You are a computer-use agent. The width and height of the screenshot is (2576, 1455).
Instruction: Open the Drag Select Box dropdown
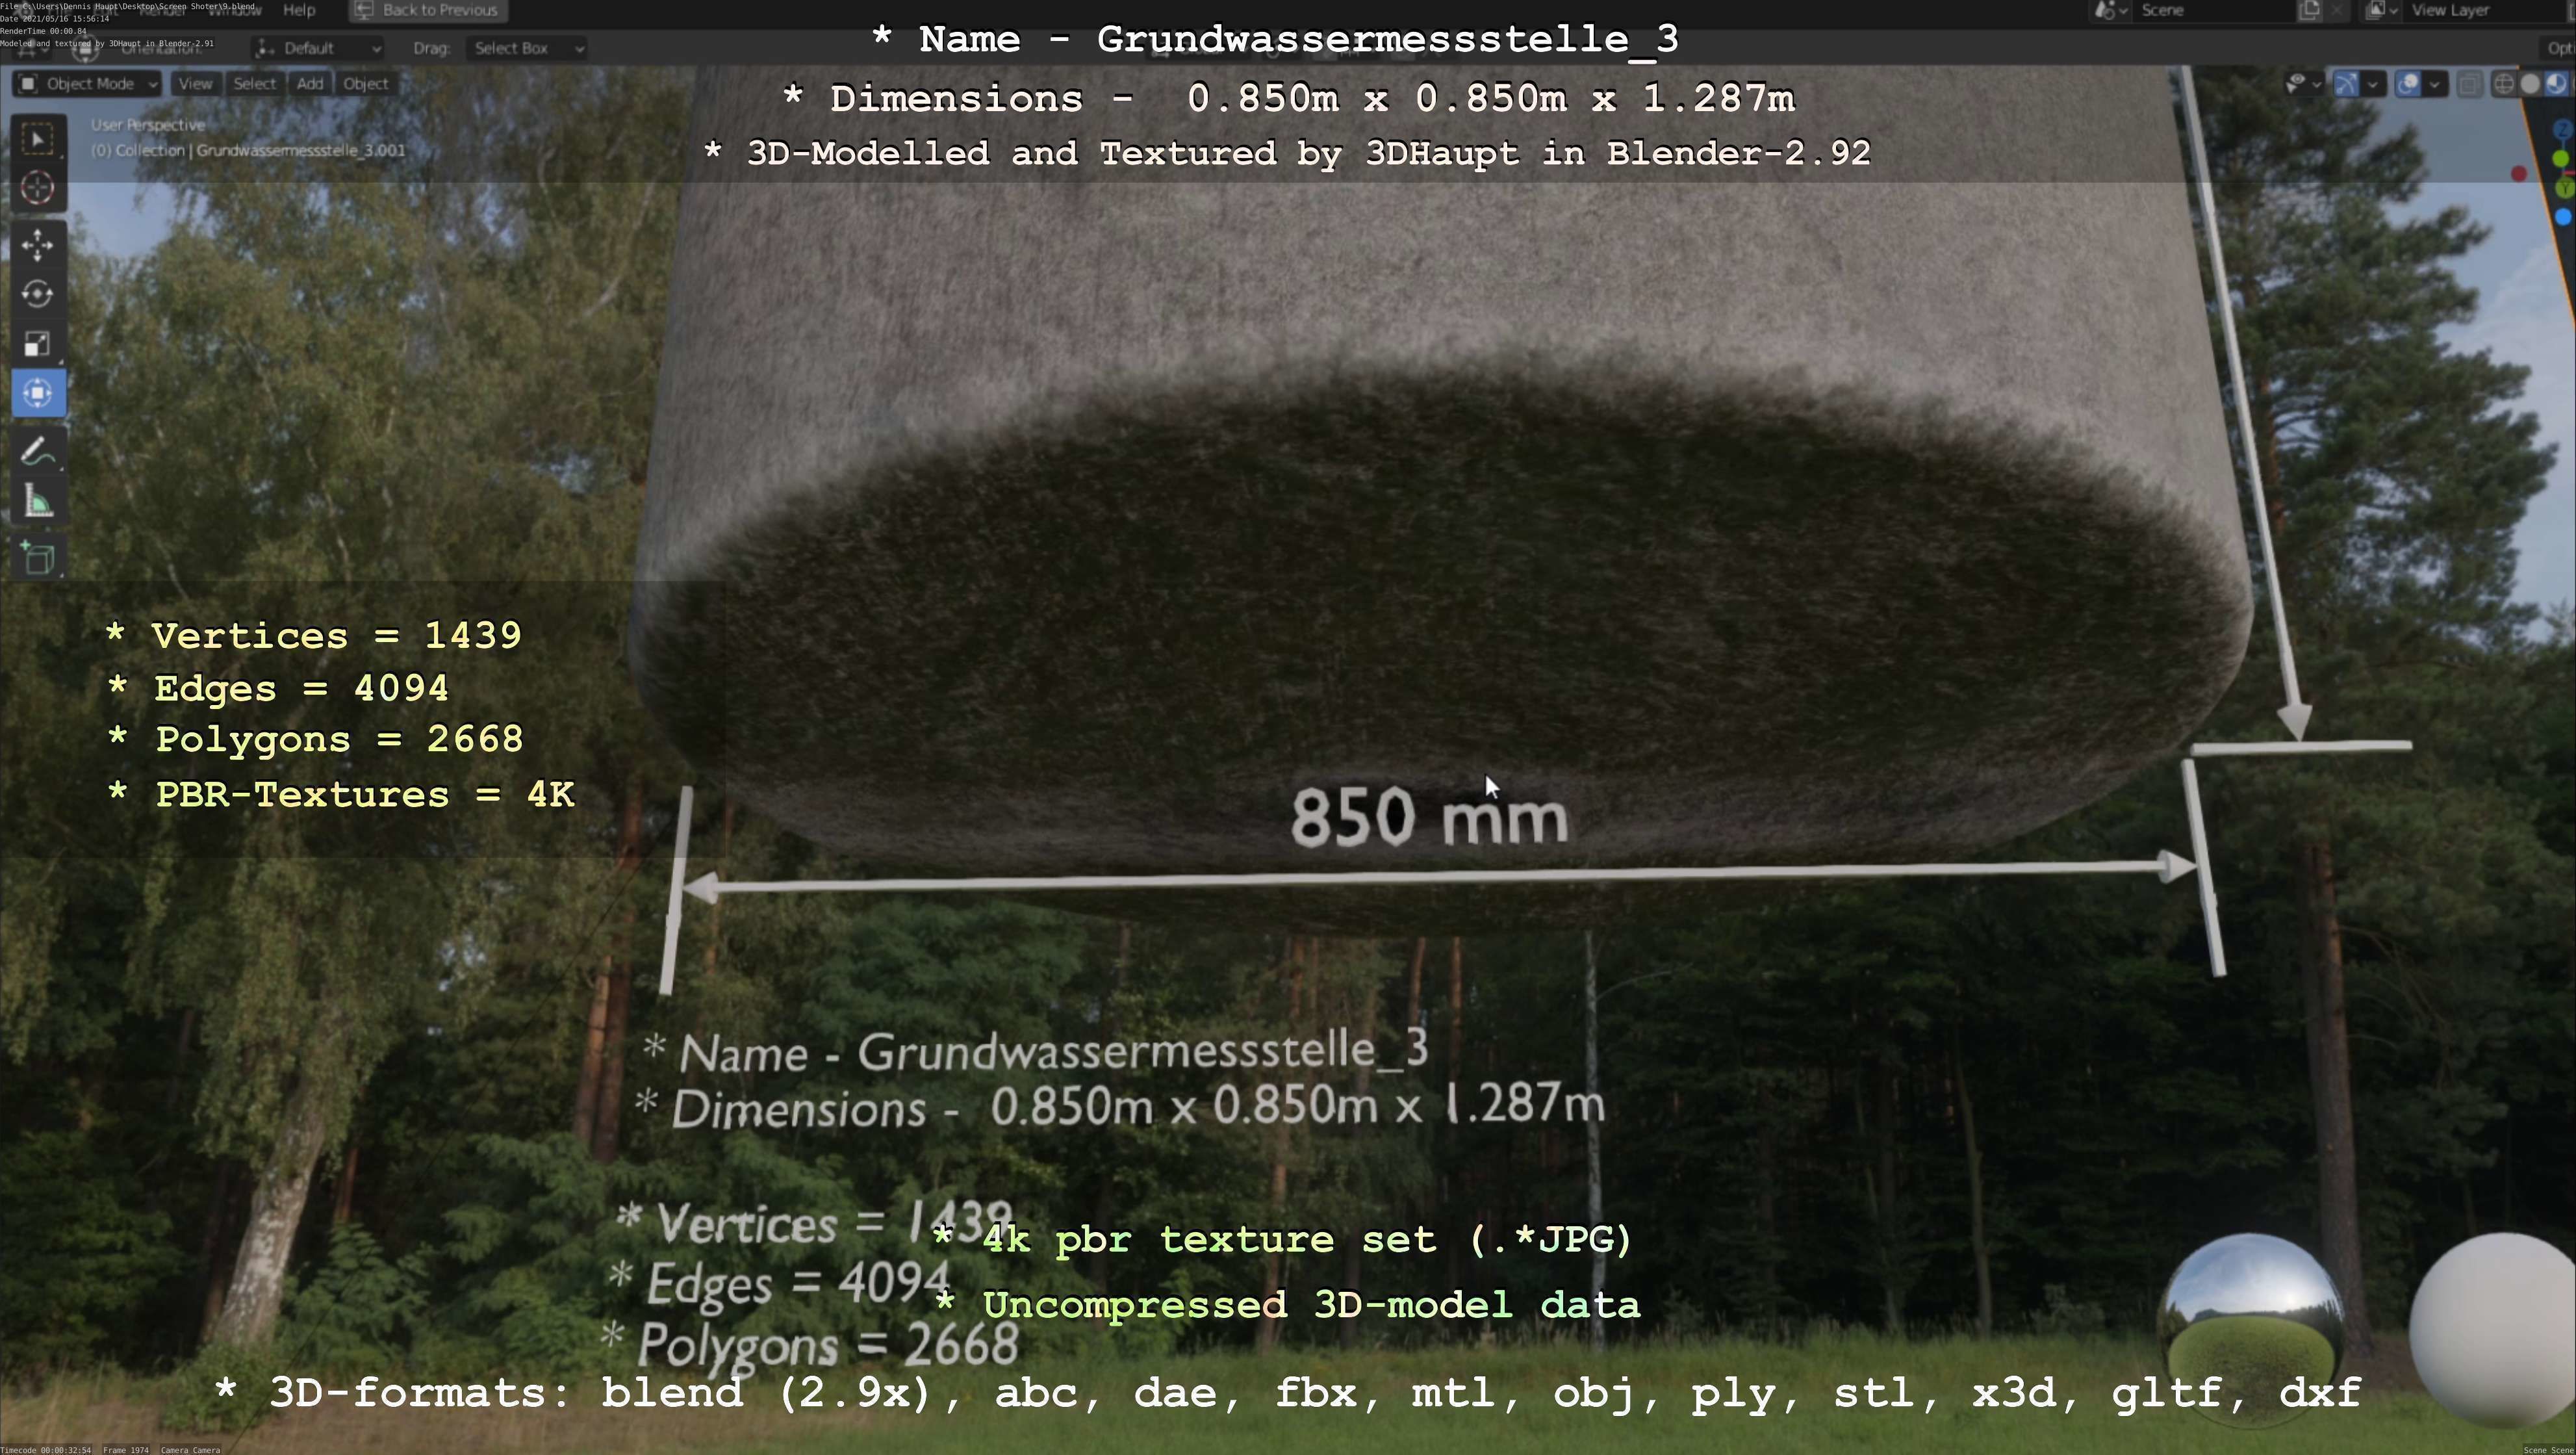[526, 48]
